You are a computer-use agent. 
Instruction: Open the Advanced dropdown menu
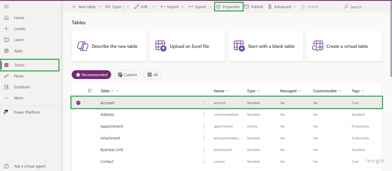(295, 7)
